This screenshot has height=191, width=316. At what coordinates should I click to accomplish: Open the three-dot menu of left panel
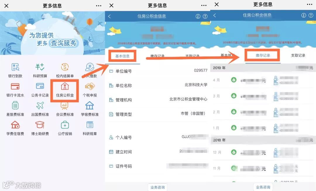pyautogui.click(x=99, y=6)
